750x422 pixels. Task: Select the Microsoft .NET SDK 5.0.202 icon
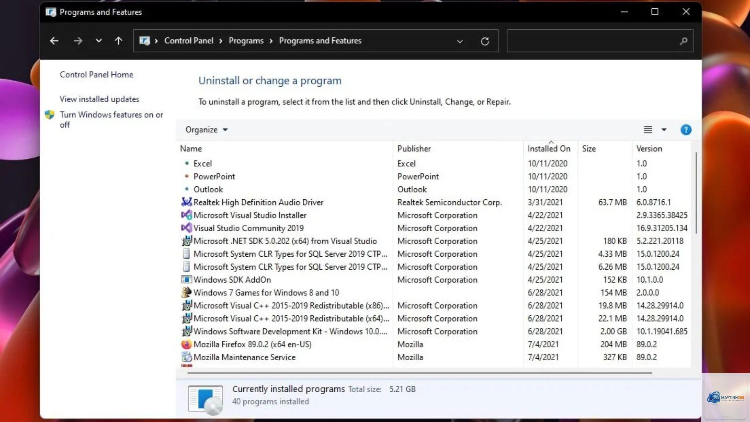point(187,241)
